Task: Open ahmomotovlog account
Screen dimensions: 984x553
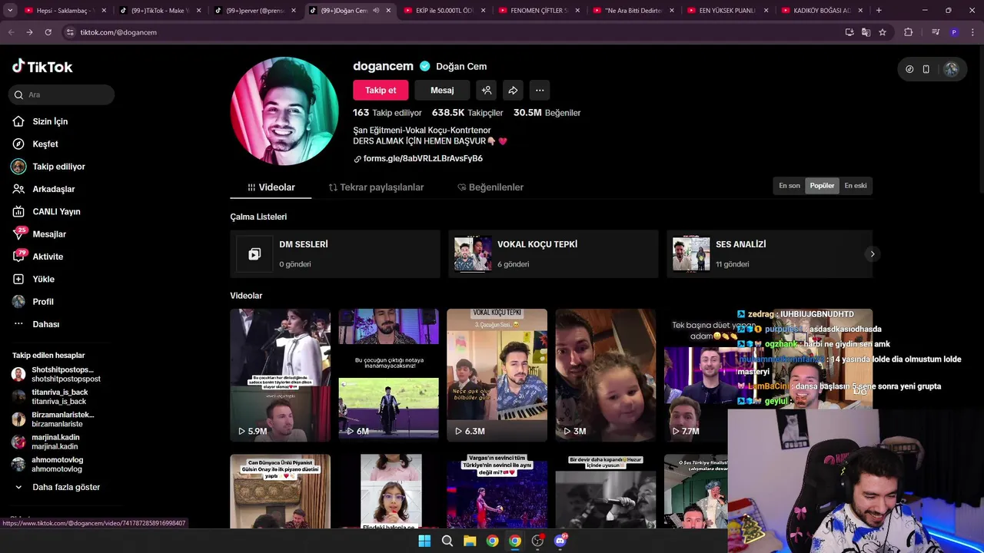Action: (x=48, y=464)
